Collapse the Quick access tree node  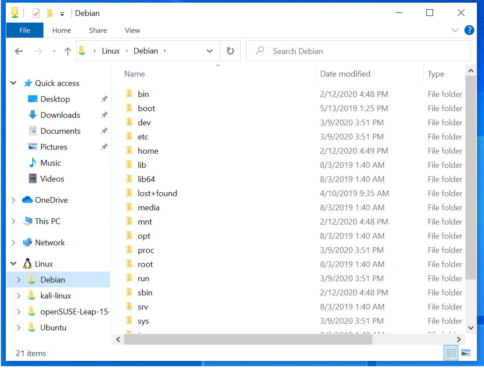(13, 83)
